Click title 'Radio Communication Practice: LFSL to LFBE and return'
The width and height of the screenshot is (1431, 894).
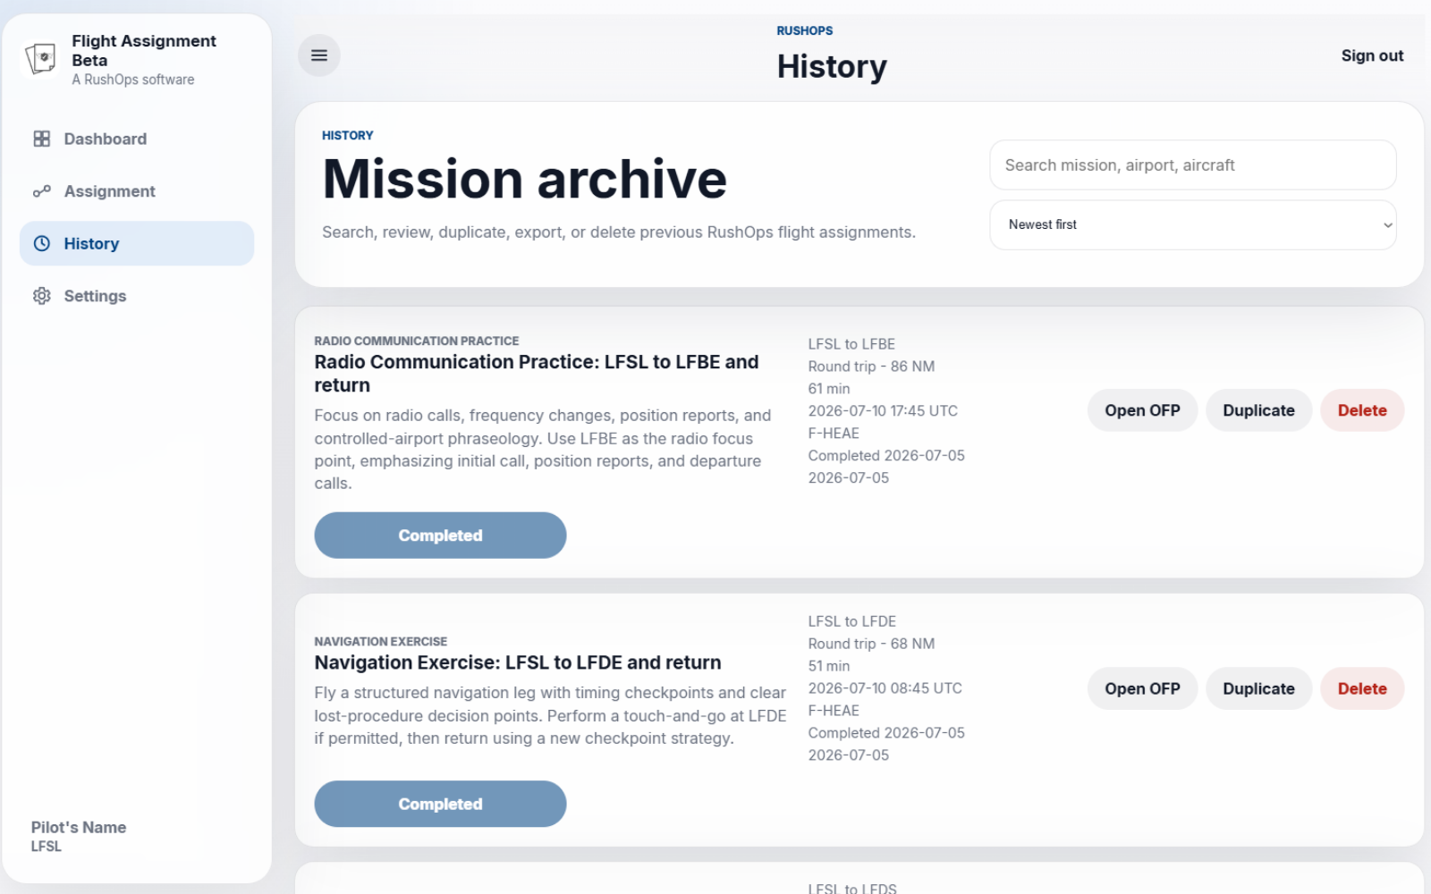pos(537,374)
